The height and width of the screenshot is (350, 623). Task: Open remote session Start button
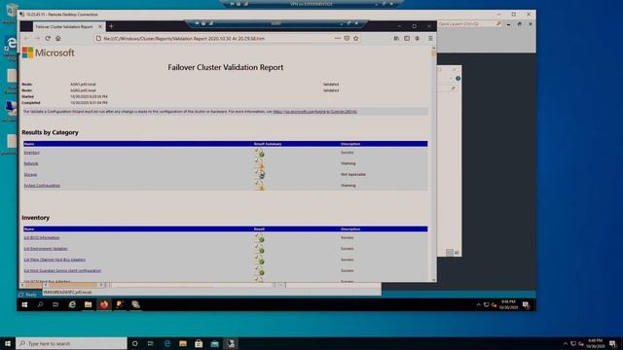pyautogui.click(x=24, y=304)
